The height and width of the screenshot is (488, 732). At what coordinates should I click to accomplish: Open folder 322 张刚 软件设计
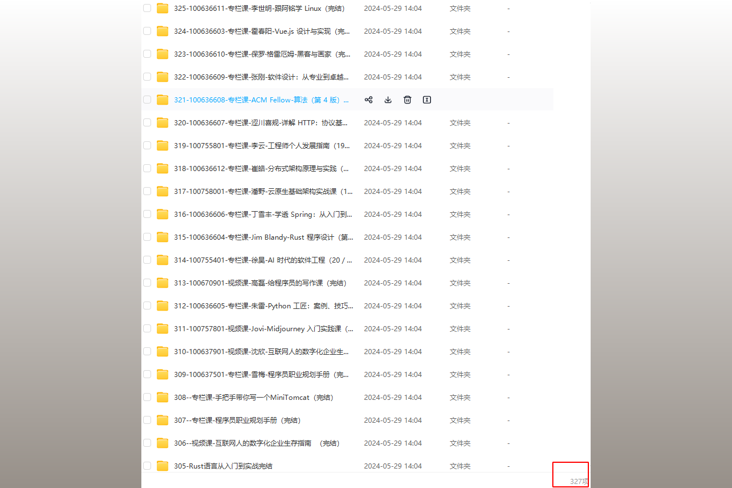pyautogui.click(x=262, y=77)
